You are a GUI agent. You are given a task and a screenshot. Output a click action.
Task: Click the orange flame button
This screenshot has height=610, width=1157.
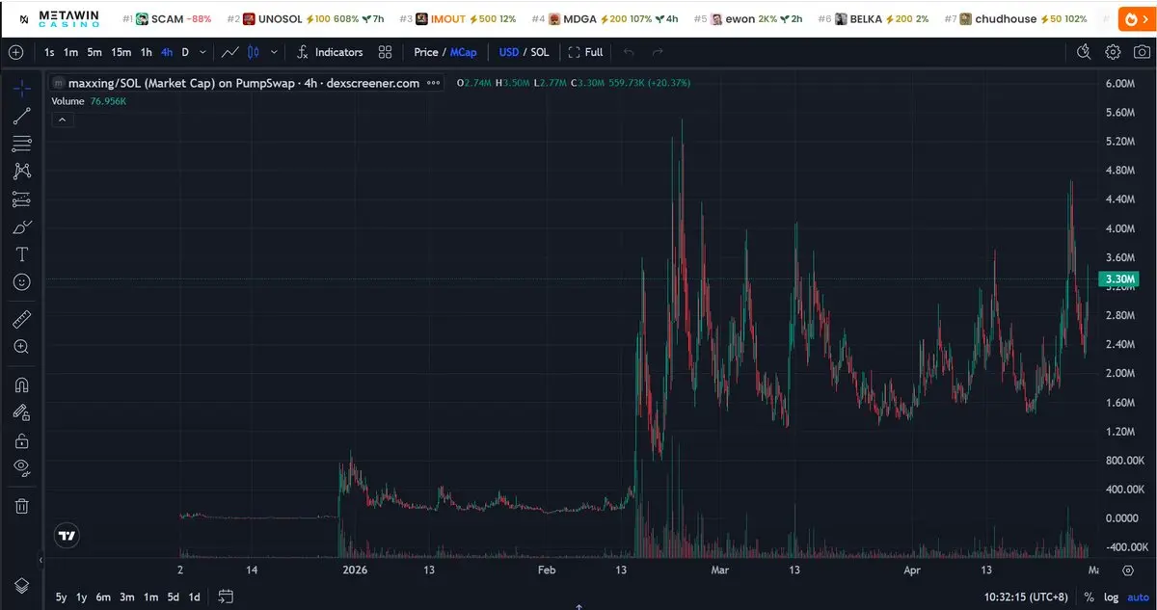[1137, 19]
